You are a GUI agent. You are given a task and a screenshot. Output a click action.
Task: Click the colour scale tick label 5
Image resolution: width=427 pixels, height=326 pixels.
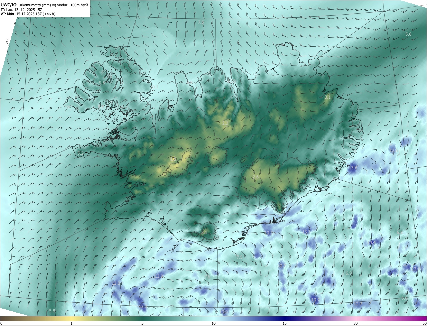[142, 323]
